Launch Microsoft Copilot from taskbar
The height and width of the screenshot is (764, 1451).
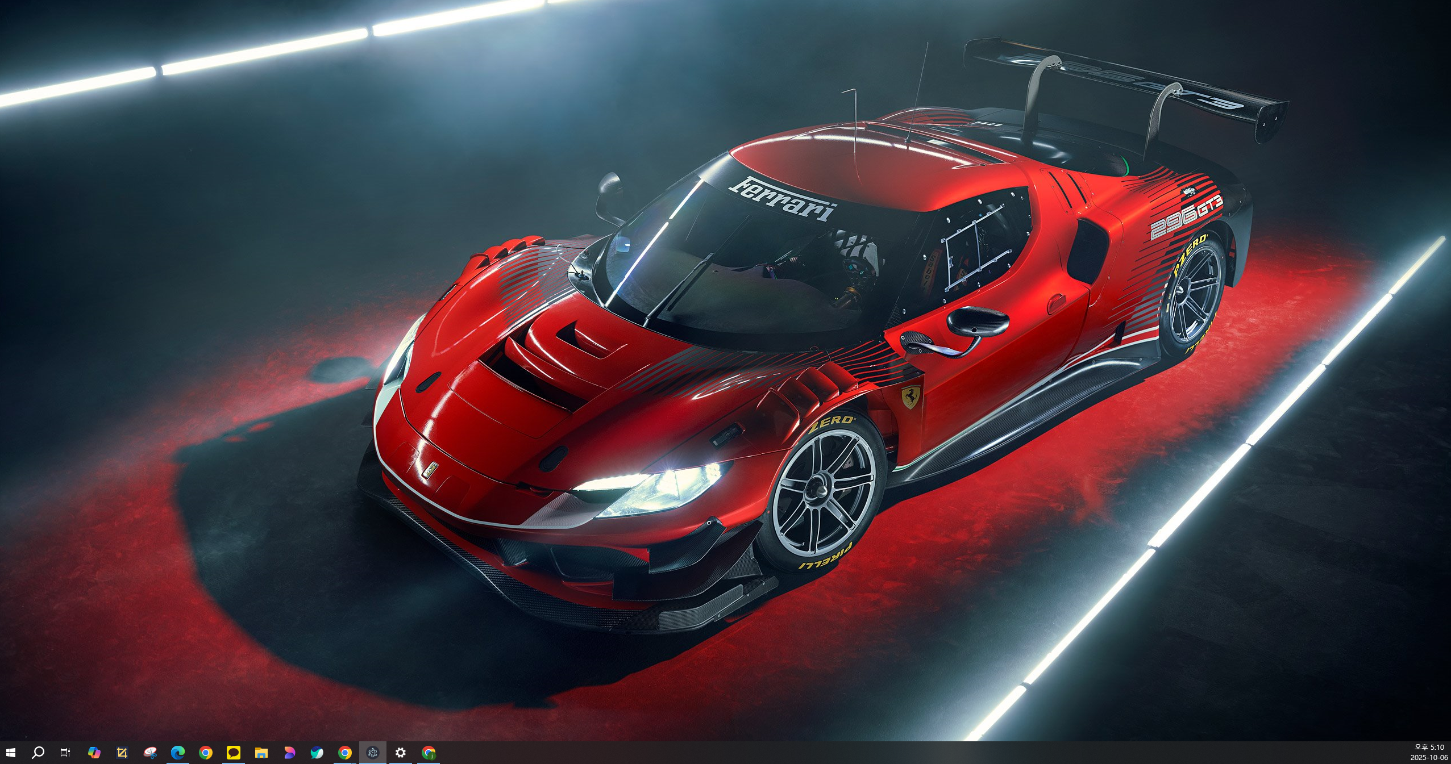(x=94, y=753)
